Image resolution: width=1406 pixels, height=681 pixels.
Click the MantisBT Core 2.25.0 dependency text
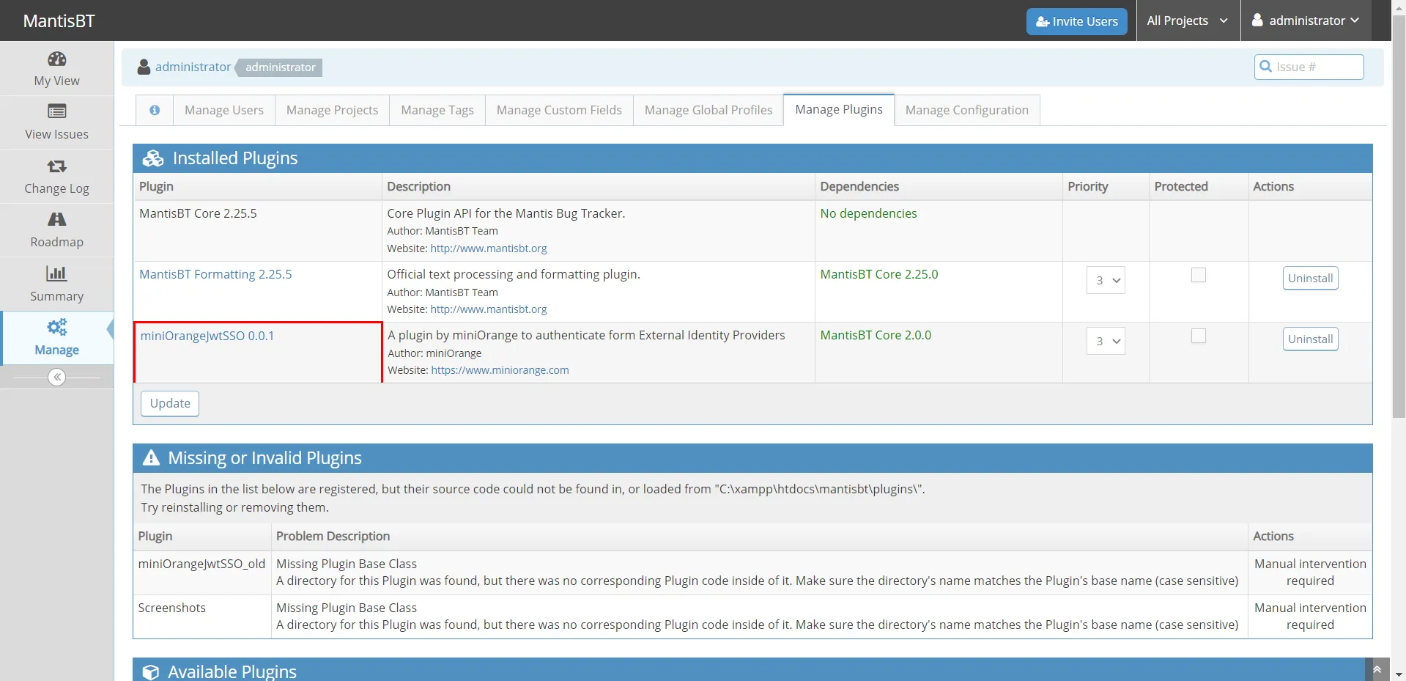pyautogui.click(x=878, y=274)
